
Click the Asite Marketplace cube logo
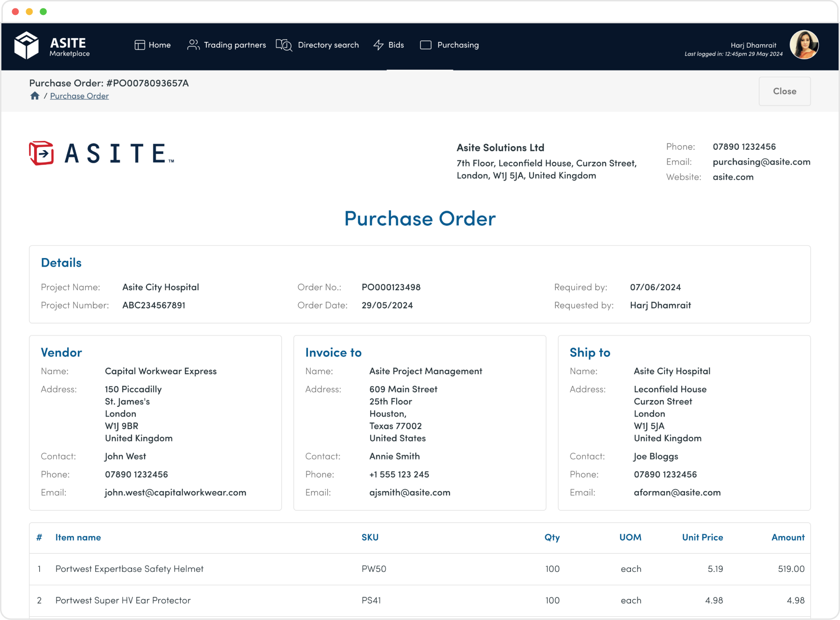click(27, 45)
